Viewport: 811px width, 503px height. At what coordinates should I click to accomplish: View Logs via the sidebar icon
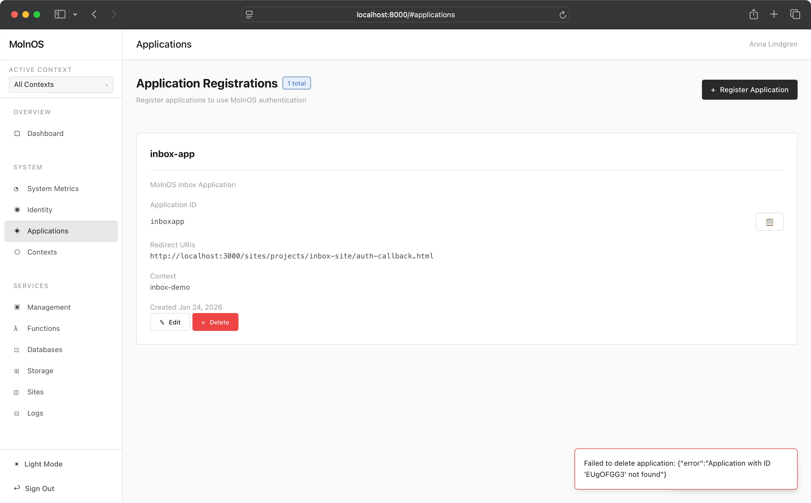pyautogui.click(x=17, y=413)
